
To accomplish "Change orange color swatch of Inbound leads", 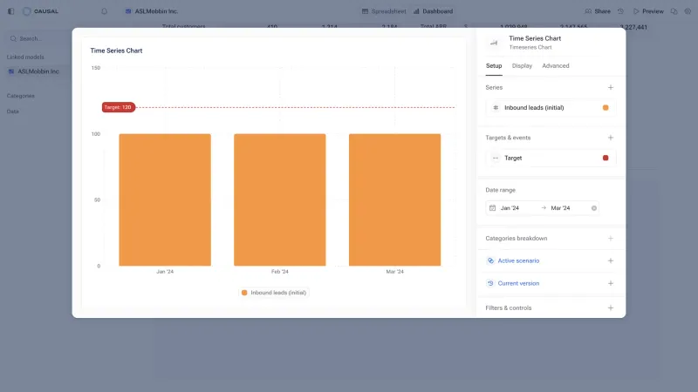I will (606, 107).
